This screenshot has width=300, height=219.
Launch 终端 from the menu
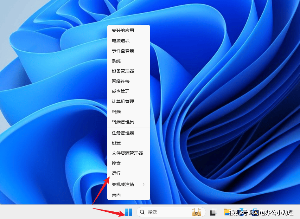pos(129,112)
